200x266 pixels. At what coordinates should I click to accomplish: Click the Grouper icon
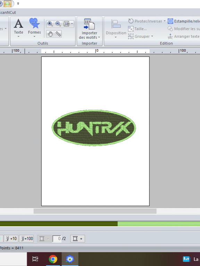point(131,36)
